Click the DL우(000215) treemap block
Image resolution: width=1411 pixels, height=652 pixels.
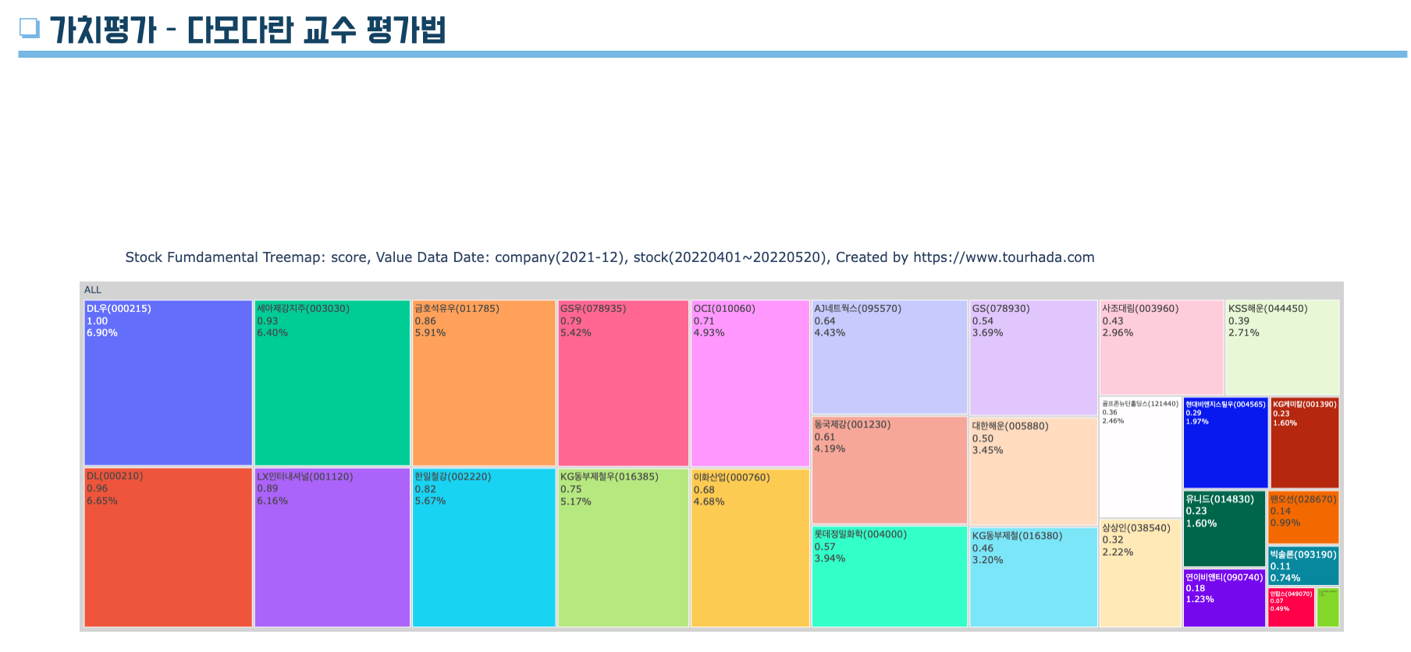(168, 383)
